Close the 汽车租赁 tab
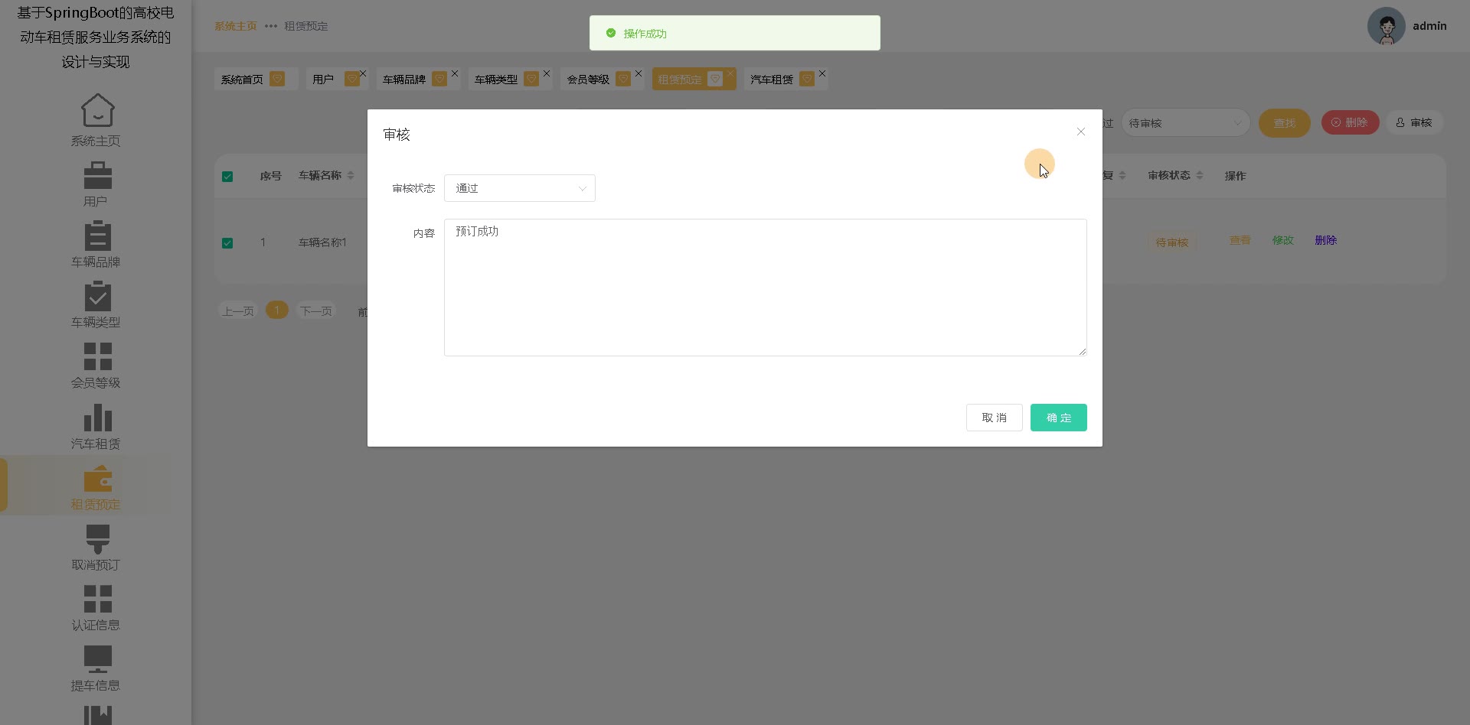Image resolution: width=1470 pixels, height=725 pixels. [x=822, y=73]
